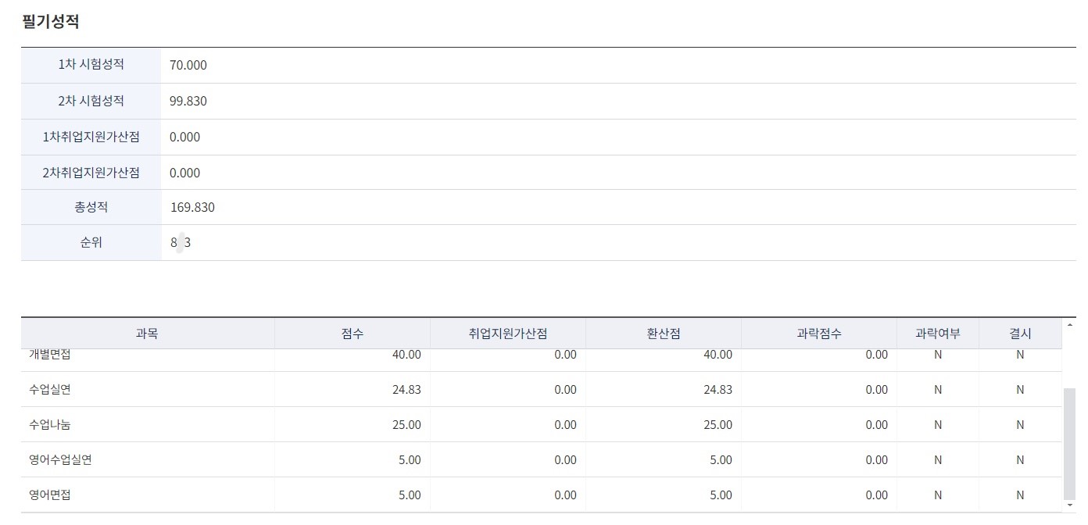Click the 영어면접 subject cell
The height and width of the screenshot is (525, 1088).
click(x=50, y=495)
